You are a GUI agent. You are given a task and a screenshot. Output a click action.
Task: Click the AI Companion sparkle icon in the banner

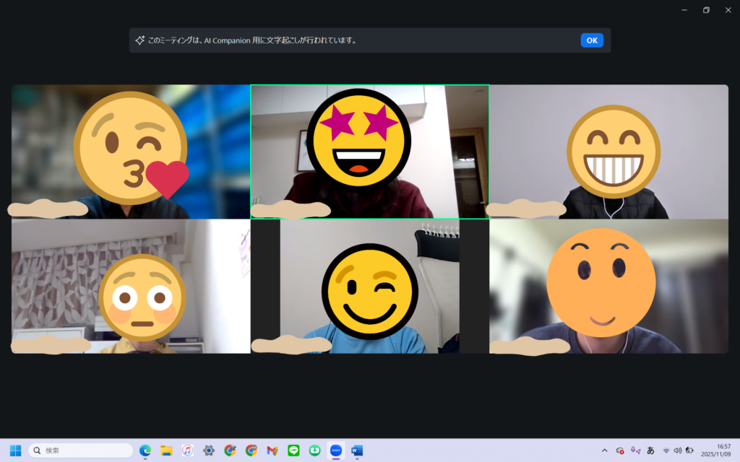point(140,40)
